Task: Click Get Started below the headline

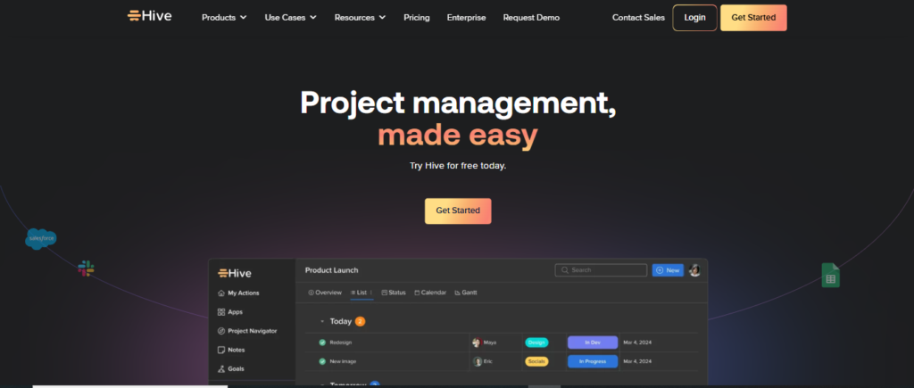Action: tap(458, 211)
